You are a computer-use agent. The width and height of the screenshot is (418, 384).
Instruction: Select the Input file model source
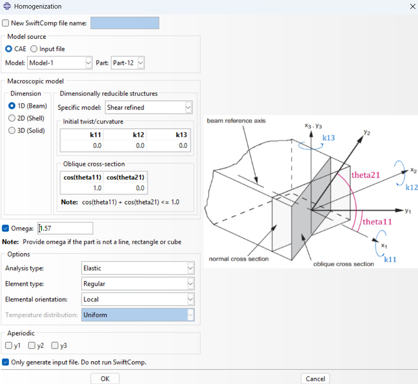click(x=34, y=49)
